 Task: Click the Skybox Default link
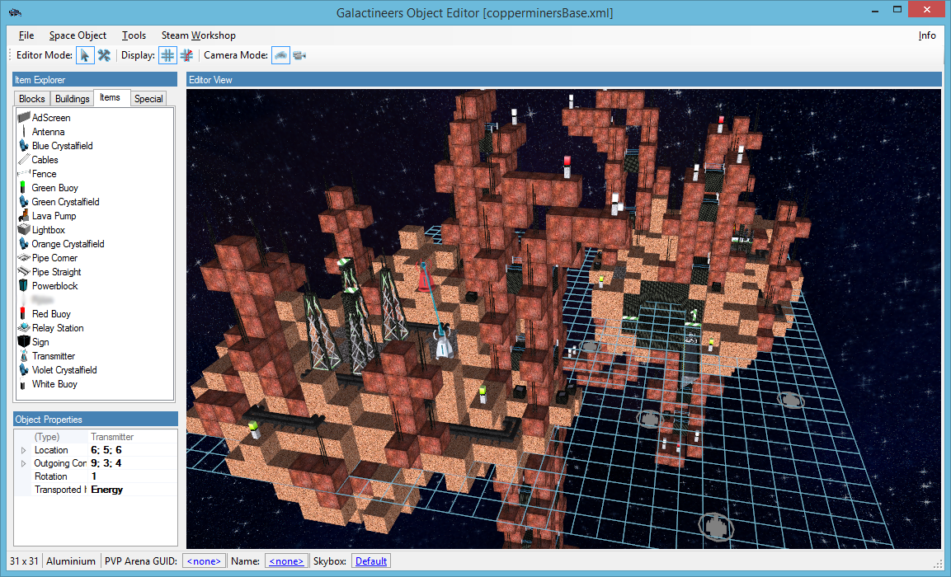371,561
